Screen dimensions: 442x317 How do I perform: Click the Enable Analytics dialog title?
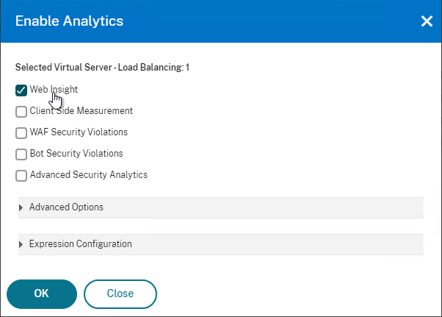(x=69, y=21)
